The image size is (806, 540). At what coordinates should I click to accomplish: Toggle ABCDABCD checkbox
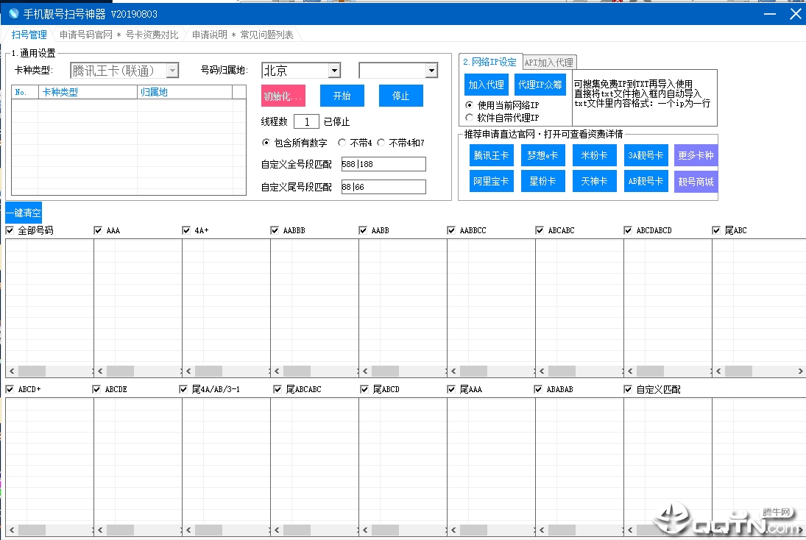628,230
